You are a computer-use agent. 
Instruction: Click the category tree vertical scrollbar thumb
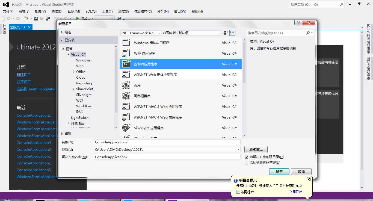[x=116, y=81]
